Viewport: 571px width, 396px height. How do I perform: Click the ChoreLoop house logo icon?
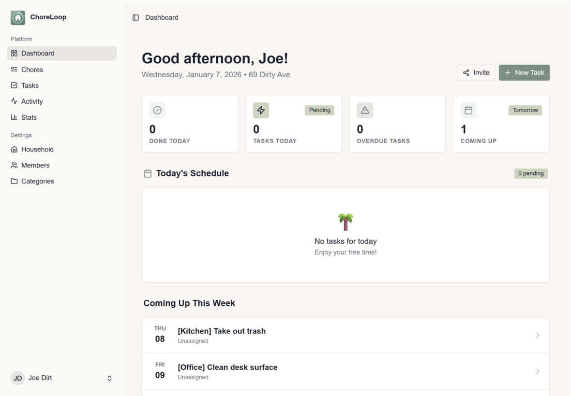pos(18,17)
